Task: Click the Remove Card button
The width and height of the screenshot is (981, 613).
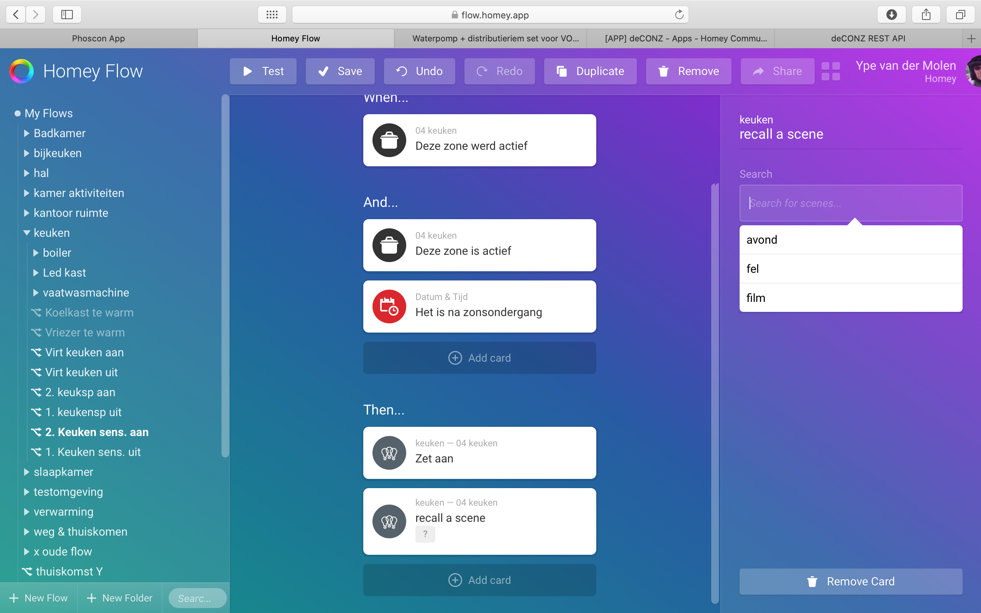Action: click(850, 581)
